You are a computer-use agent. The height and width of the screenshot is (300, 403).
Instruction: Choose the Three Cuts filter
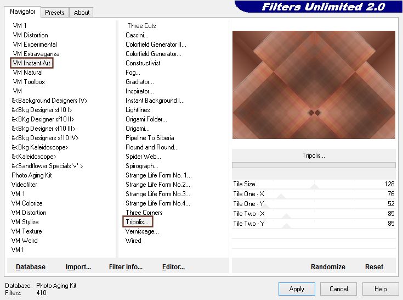click(141, 26)
